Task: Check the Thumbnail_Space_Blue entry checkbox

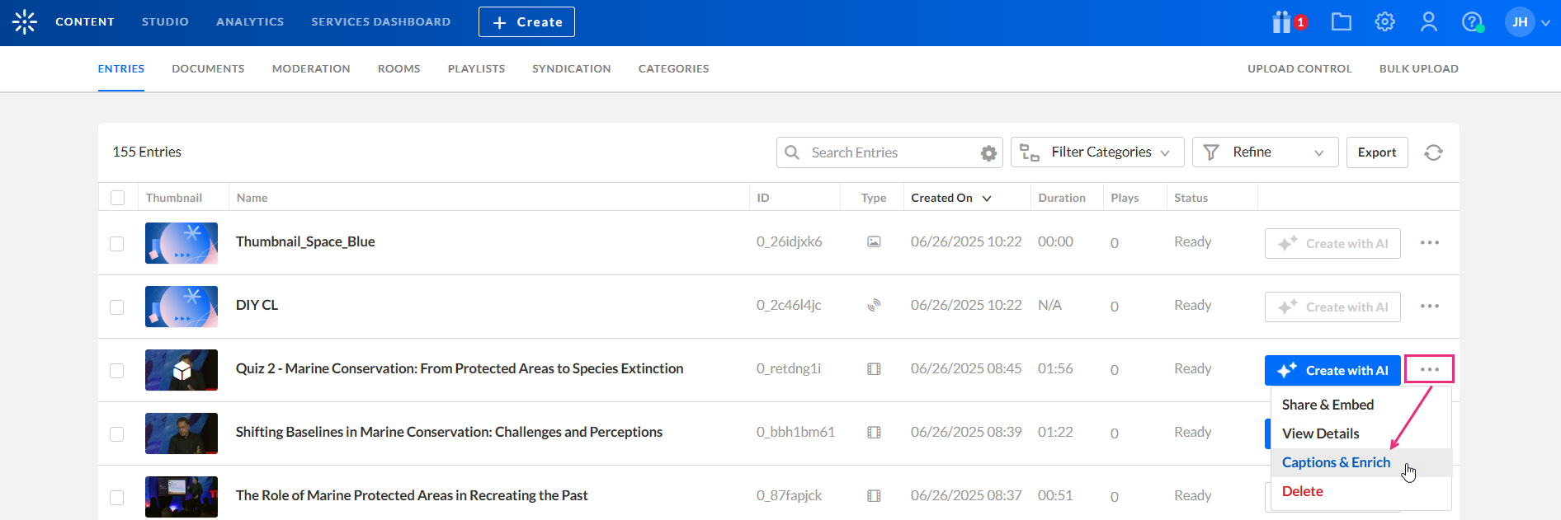Action: click(x=117, y=244)
